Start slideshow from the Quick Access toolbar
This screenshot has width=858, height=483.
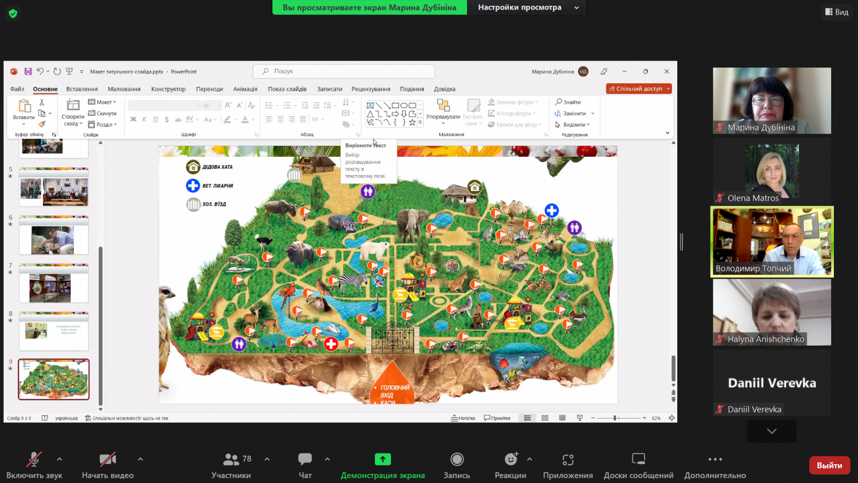[69, 71]
